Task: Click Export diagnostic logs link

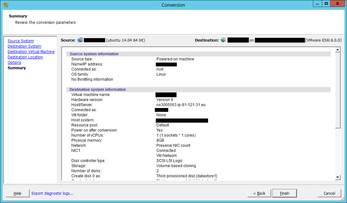Action: tap(52, 193)
